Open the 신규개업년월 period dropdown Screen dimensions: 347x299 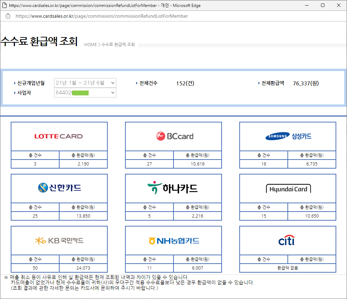pos(85,83)
